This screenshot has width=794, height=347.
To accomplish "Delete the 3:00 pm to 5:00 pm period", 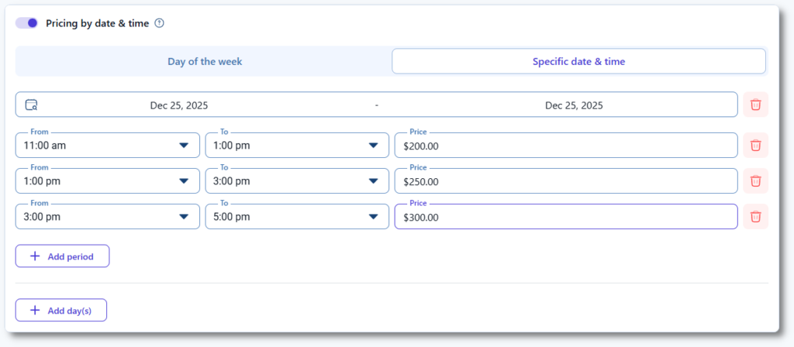I will pos(755,217).
